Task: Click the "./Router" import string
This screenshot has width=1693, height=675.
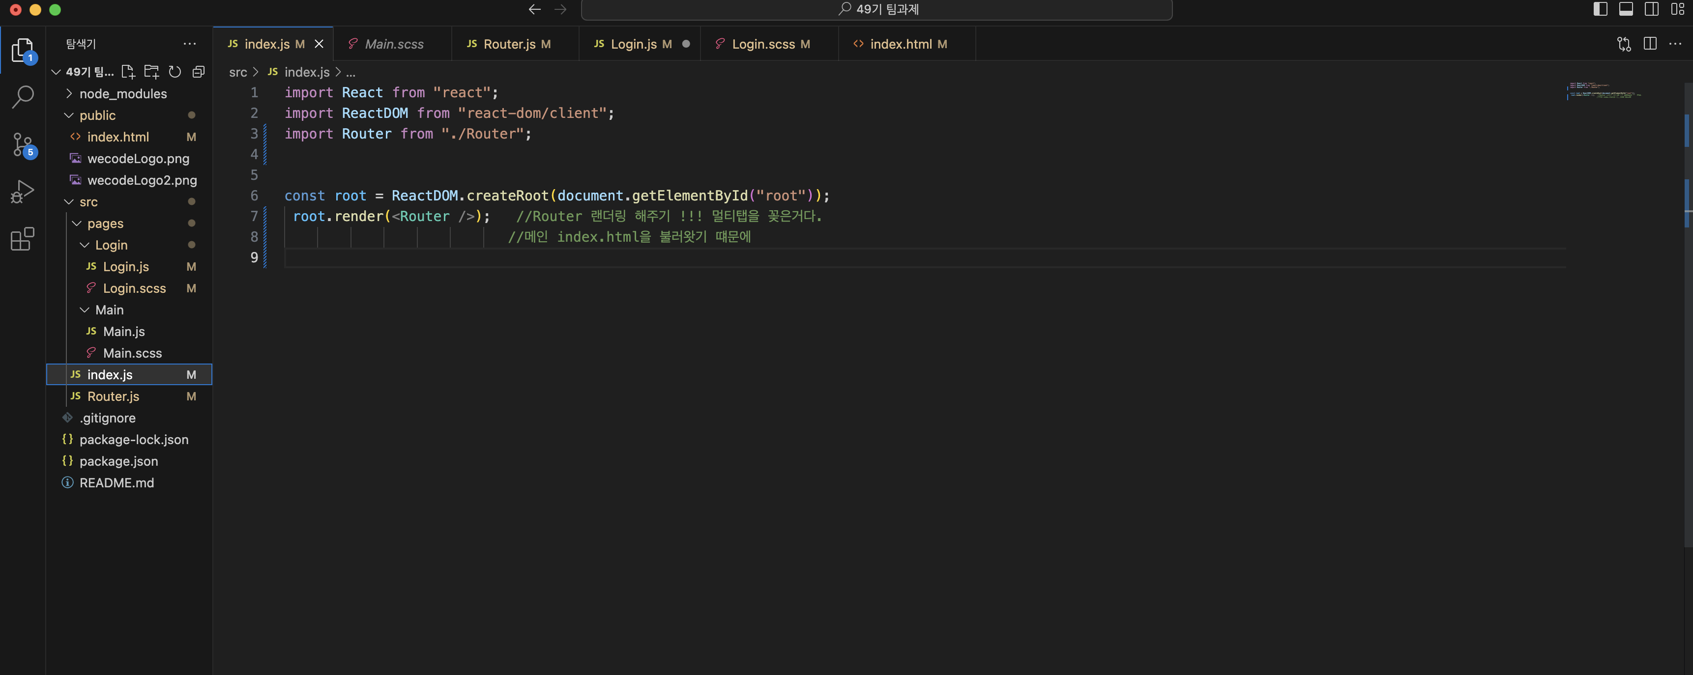Action: pyautogui.click(x=483, y=134)
